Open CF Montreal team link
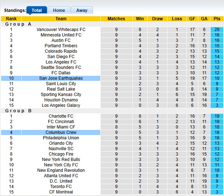224x196 pixels. 61,192
